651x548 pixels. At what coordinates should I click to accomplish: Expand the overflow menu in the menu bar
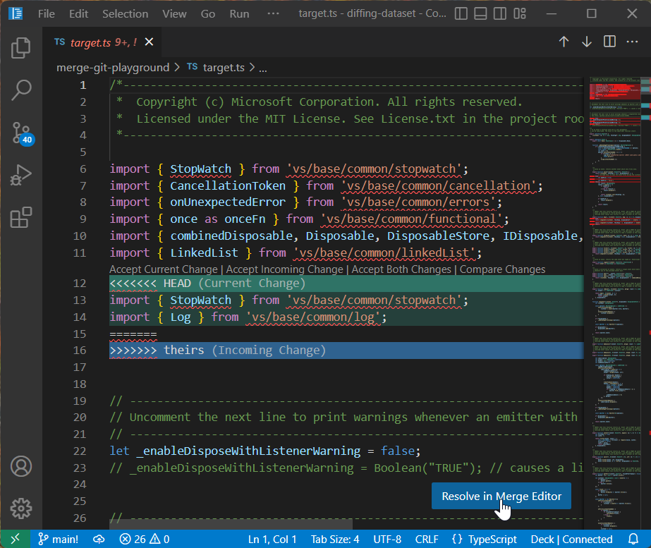pyautogui.click(x=272, y=13)
